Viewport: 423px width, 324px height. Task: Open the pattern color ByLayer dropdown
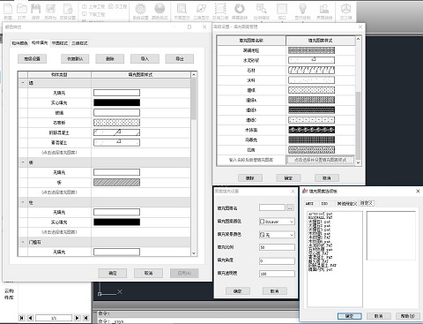coord(277,222)
